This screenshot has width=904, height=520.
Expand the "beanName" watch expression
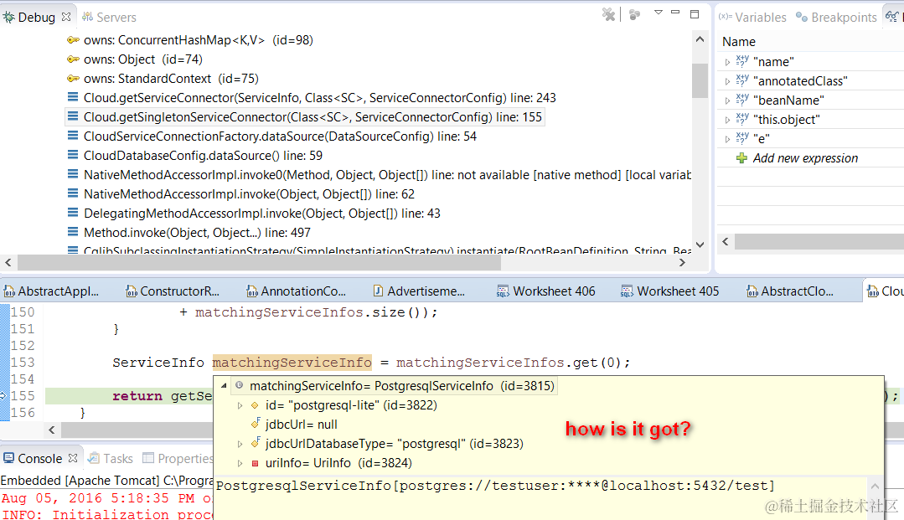727,100
